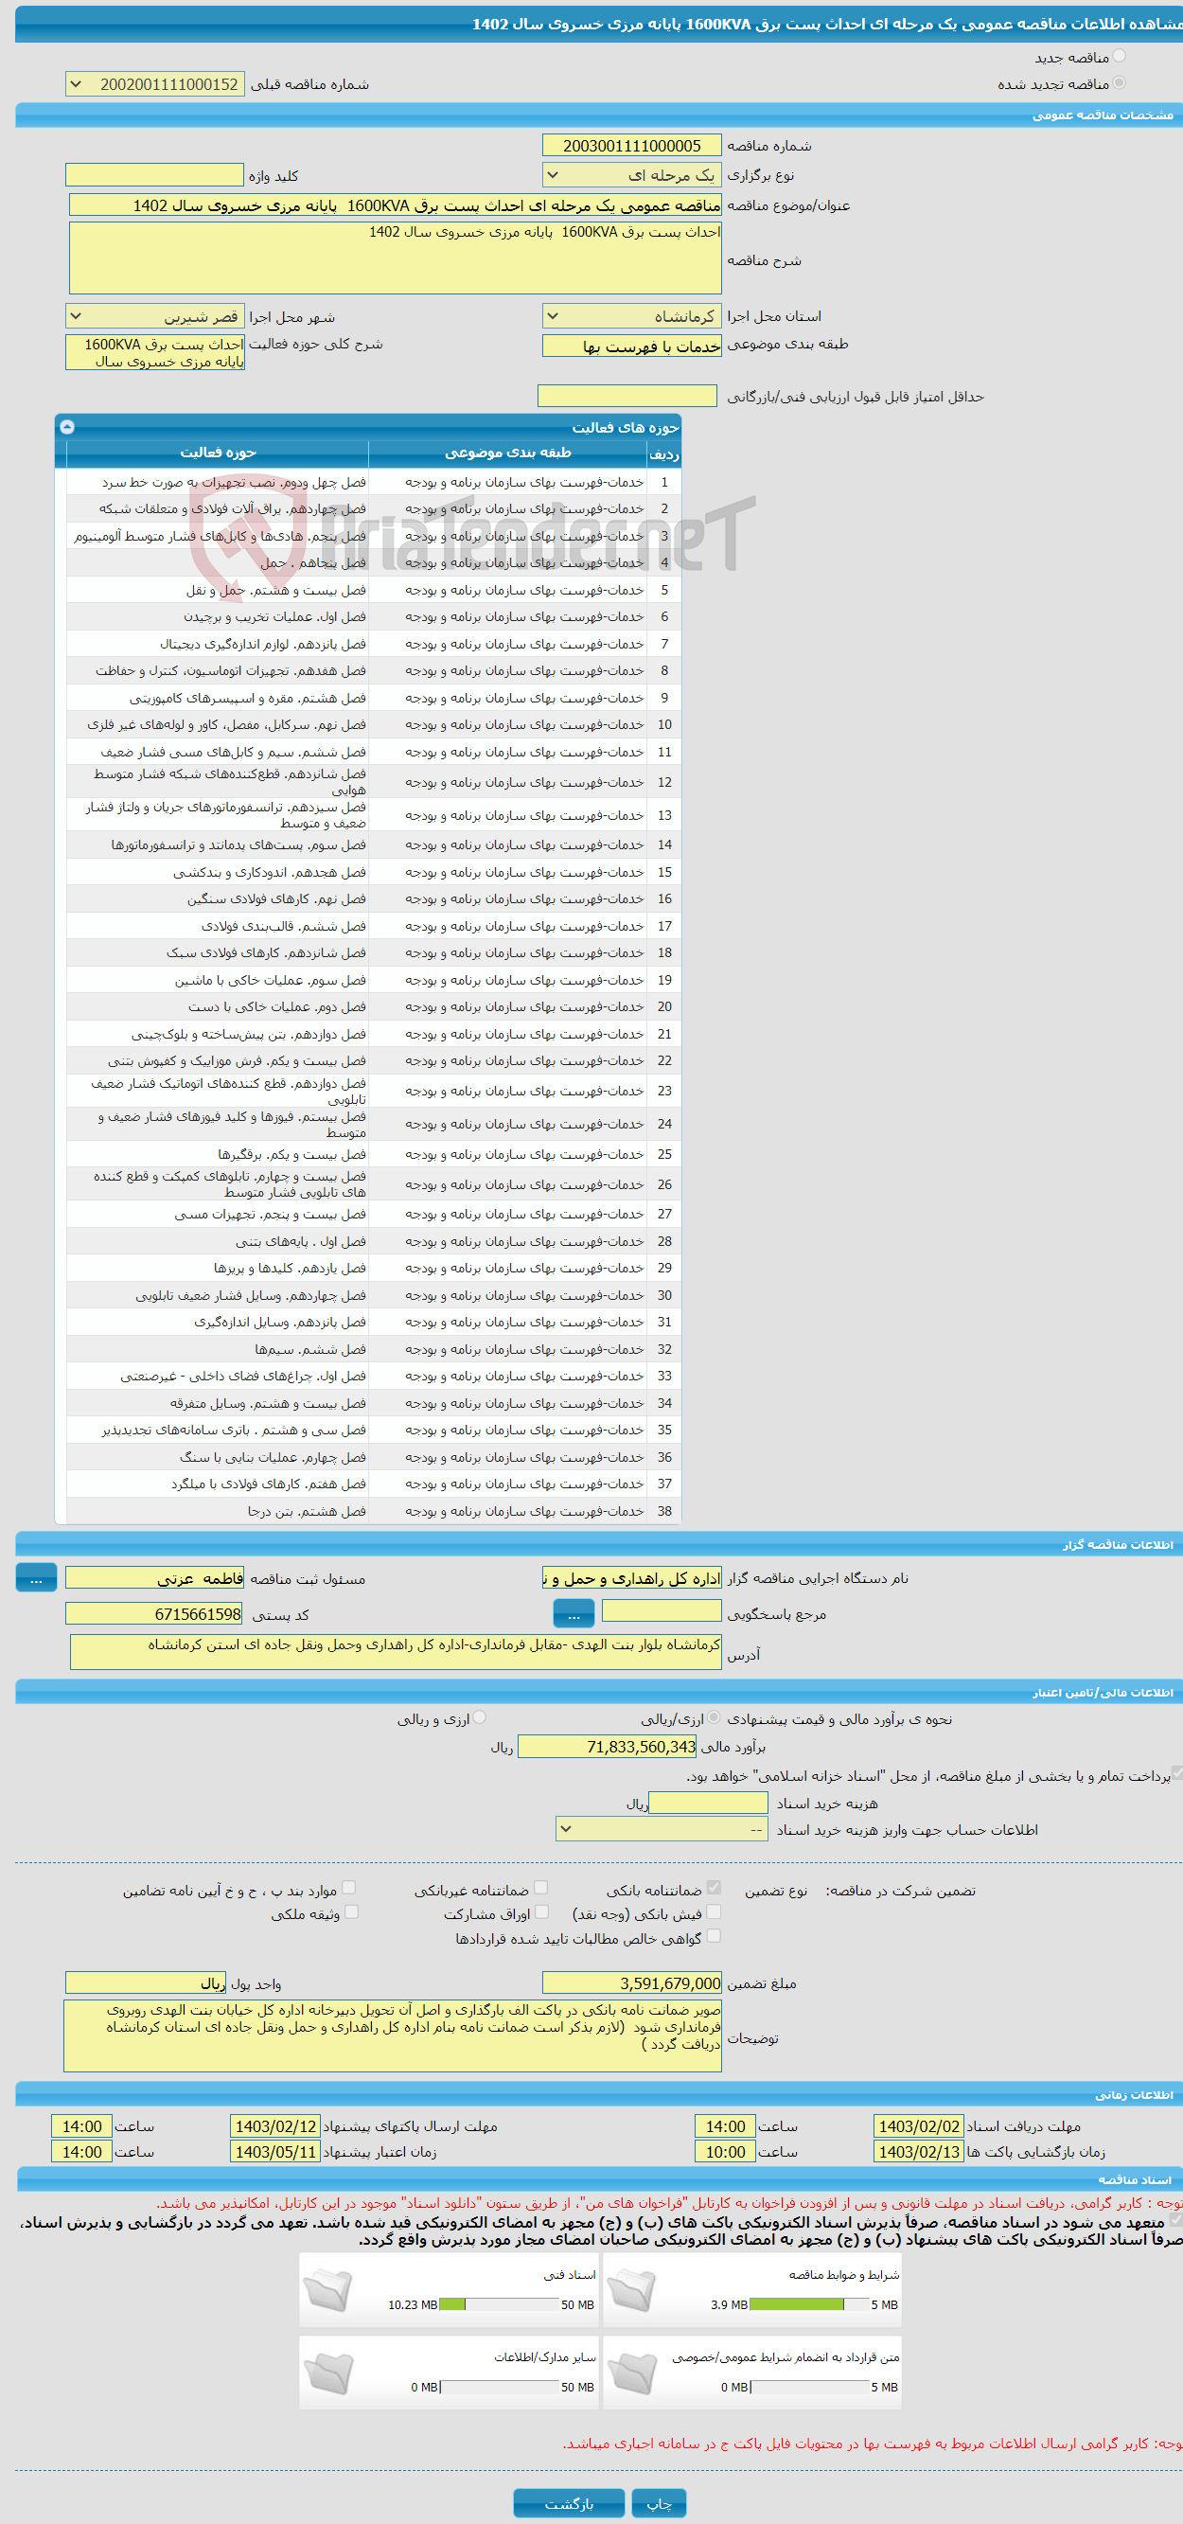Click row 27 'فصل بیست و پنجم. تجهیزات مسی'
The height and width of the screenshot is (2524, 1183).
click(x=271, y=1214)
